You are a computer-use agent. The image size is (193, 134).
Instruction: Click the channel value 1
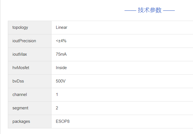coord(57,95)
